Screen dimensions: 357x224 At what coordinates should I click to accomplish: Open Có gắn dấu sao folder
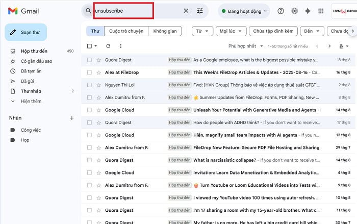(36, 61)
